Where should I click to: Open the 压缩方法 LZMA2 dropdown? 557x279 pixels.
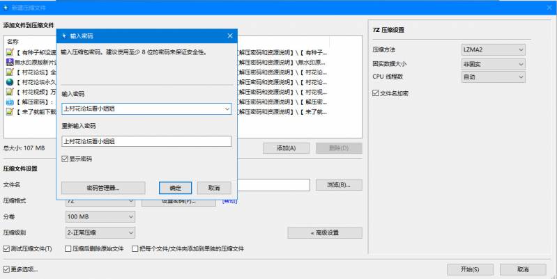[x=520, y=50]
